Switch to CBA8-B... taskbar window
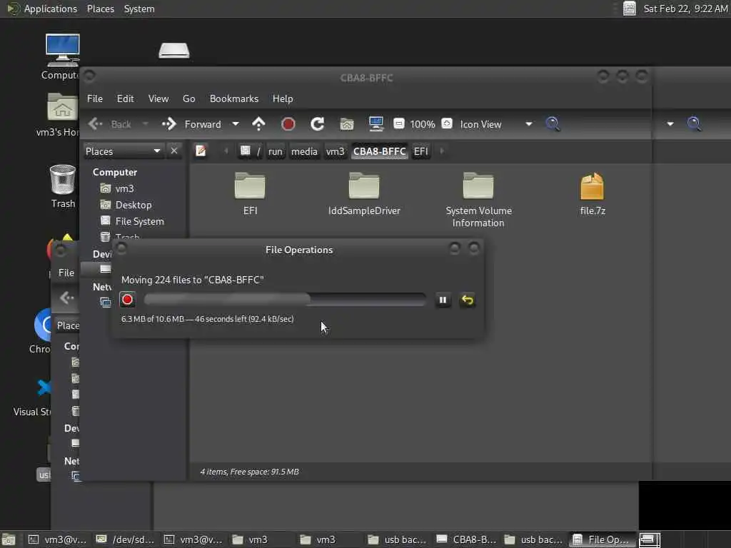Viewport: 731px width, 548px height. pyautogui.click(x=466, y=539)
